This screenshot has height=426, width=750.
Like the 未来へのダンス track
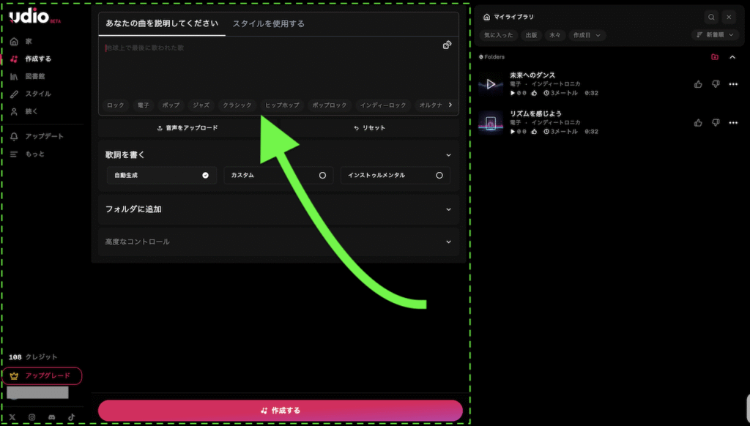click(x=699, y=84)
